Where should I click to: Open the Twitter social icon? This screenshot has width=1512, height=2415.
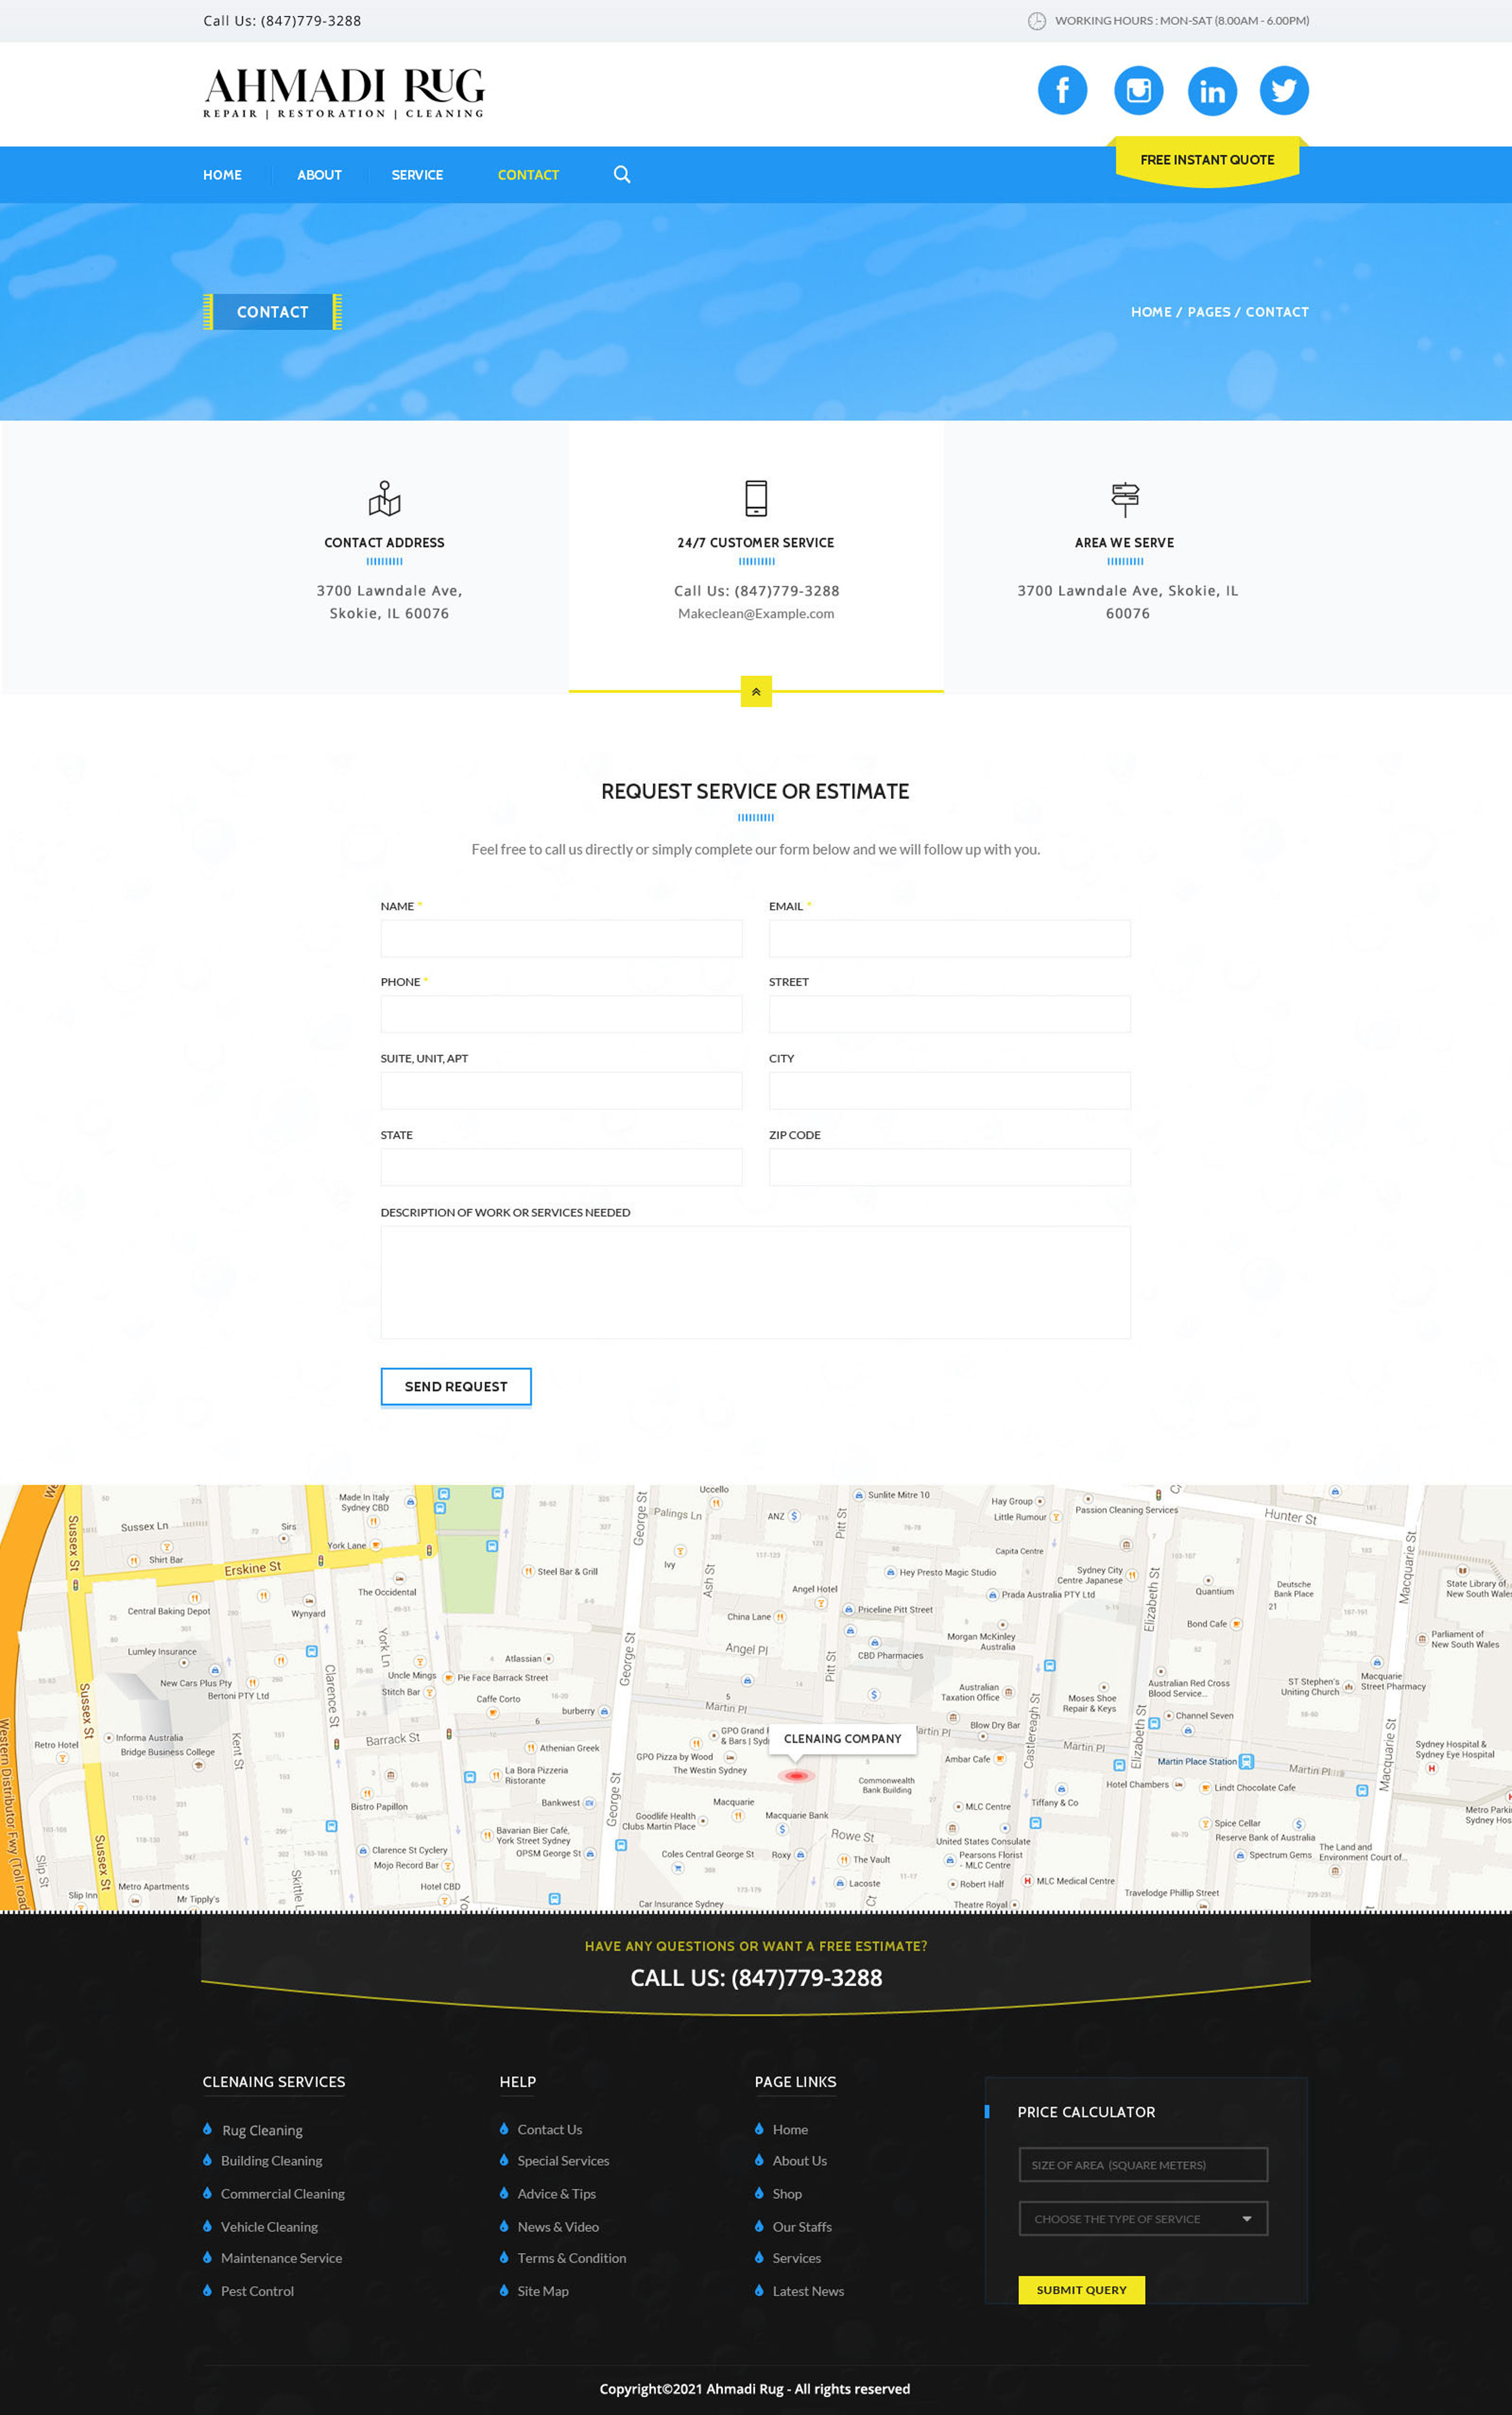point(1284,90)
